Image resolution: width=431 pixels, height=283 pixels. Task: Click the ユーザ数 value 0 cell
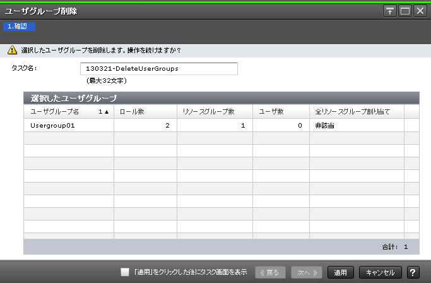point(281,126)
